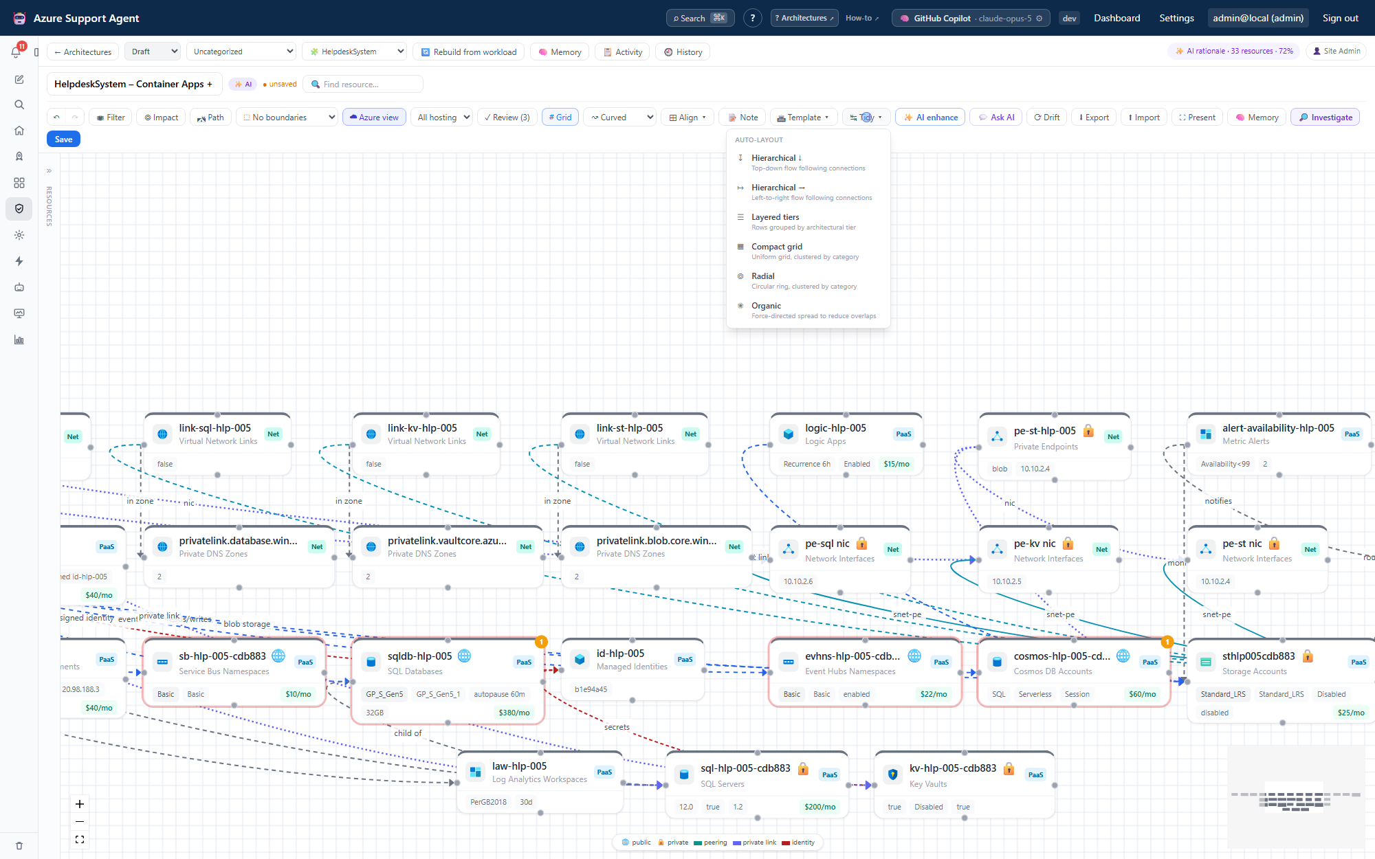Toggle the Review (3) panel

507,118
